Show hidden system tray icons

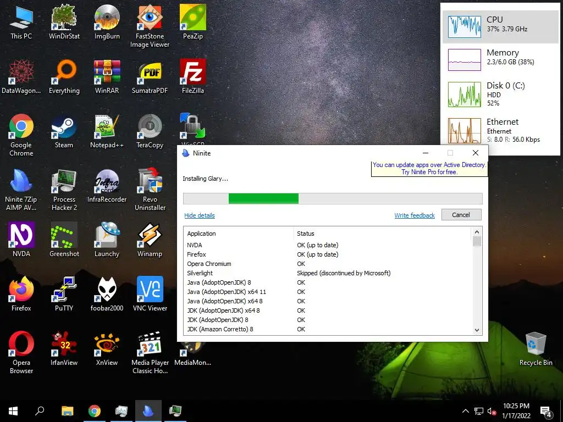(465, 411)
